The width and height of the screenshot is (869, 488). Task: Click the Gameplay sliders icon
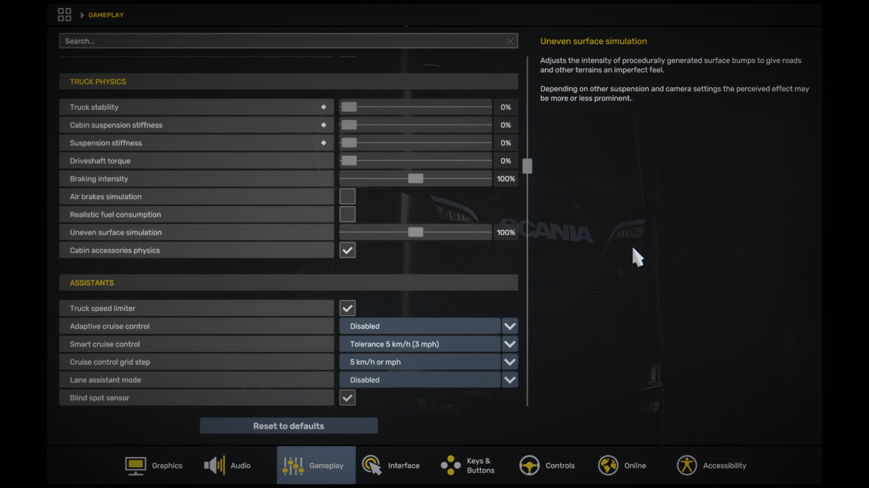[293, 466]
